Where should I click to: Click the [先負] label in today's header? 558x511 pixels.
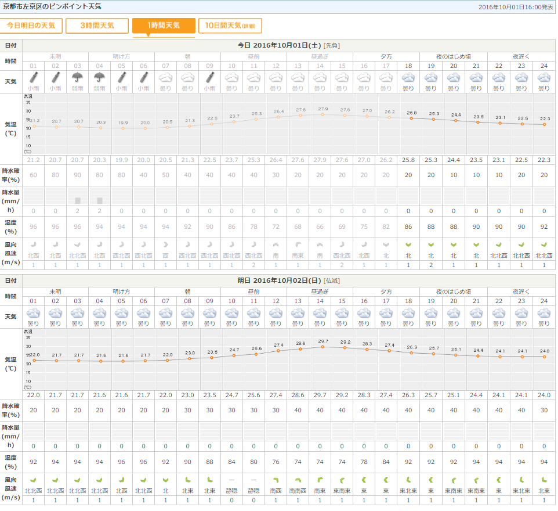332,46
